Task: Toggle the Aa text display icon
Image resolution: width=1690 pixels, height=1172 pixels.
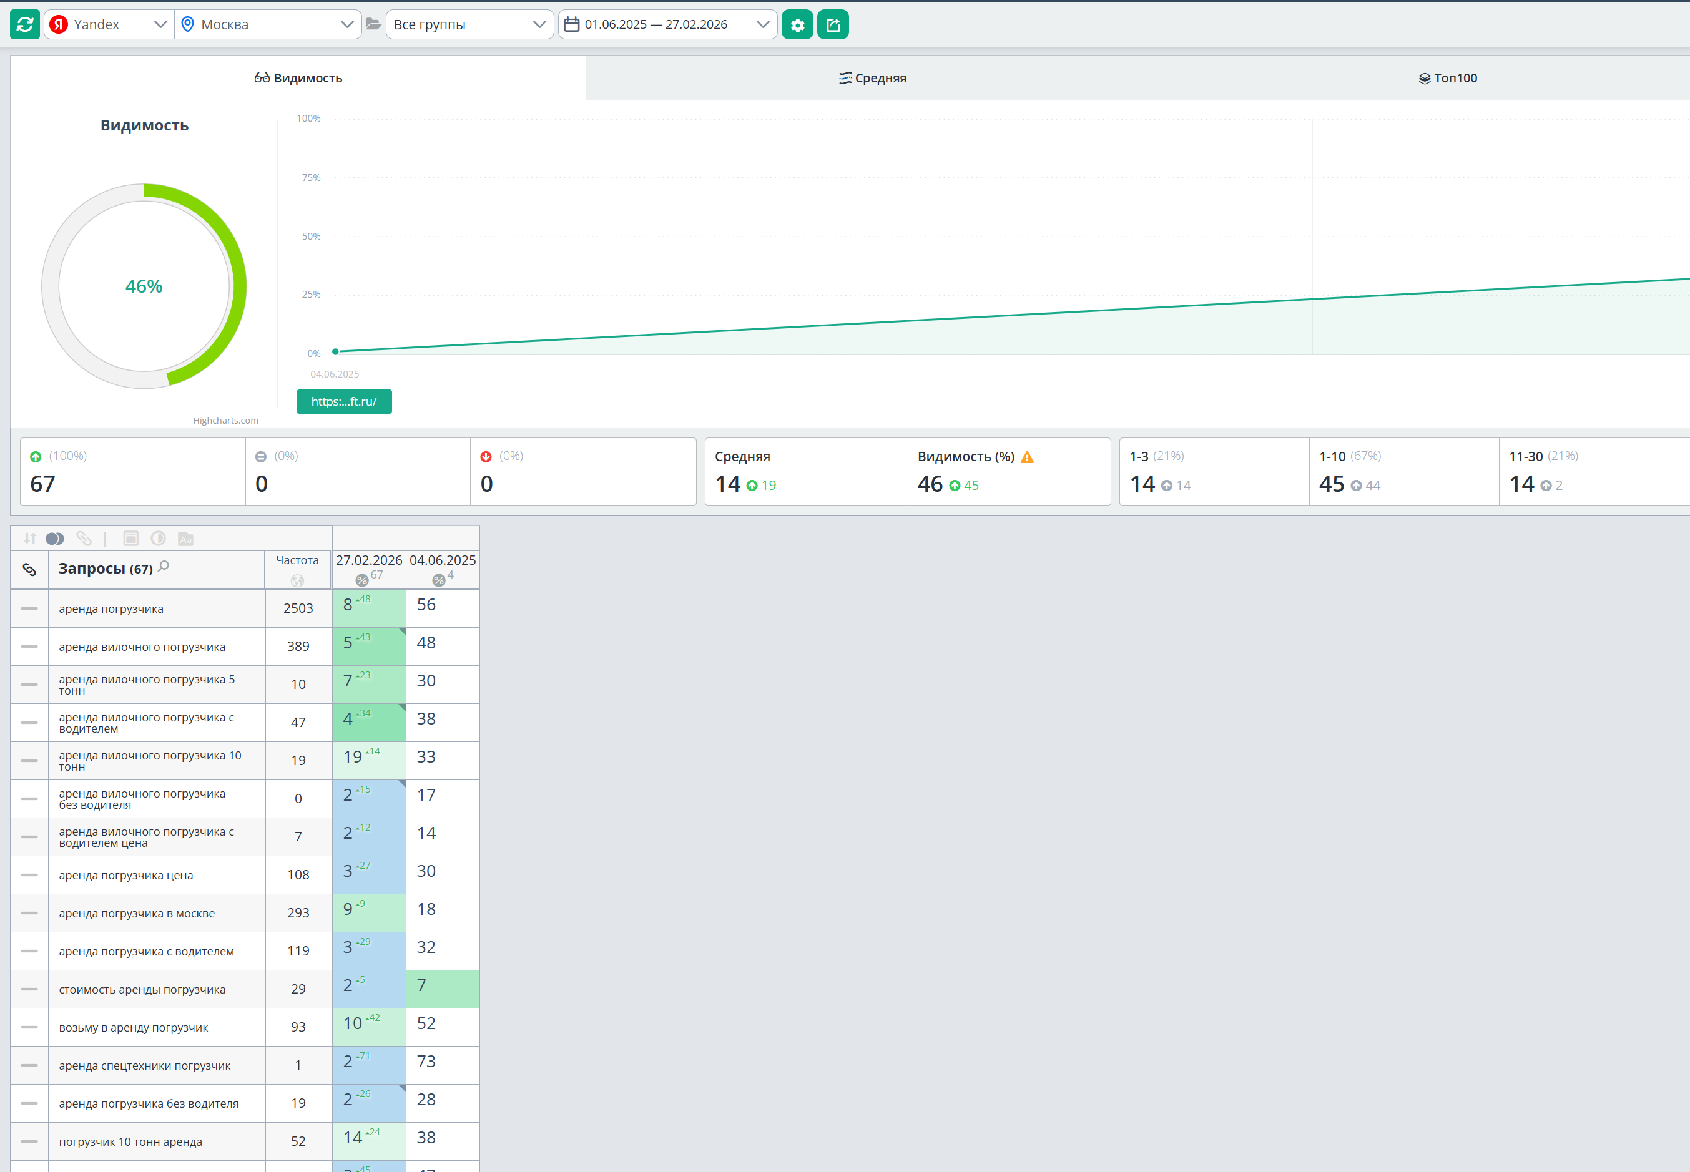Action: (x=186, y=539)
